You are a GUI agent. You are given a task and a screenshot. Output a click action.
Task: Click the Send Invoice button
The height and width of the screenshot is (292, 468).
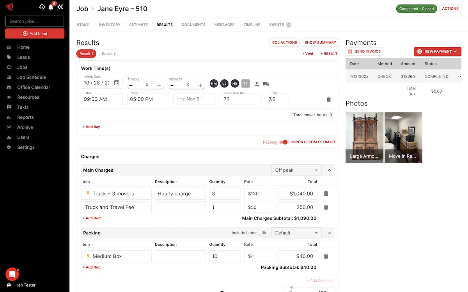tap(364, 51)
